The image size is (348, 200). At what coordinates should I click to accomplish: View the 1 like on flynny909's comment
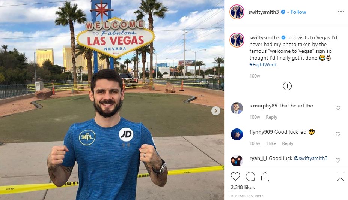pos(271,143)
